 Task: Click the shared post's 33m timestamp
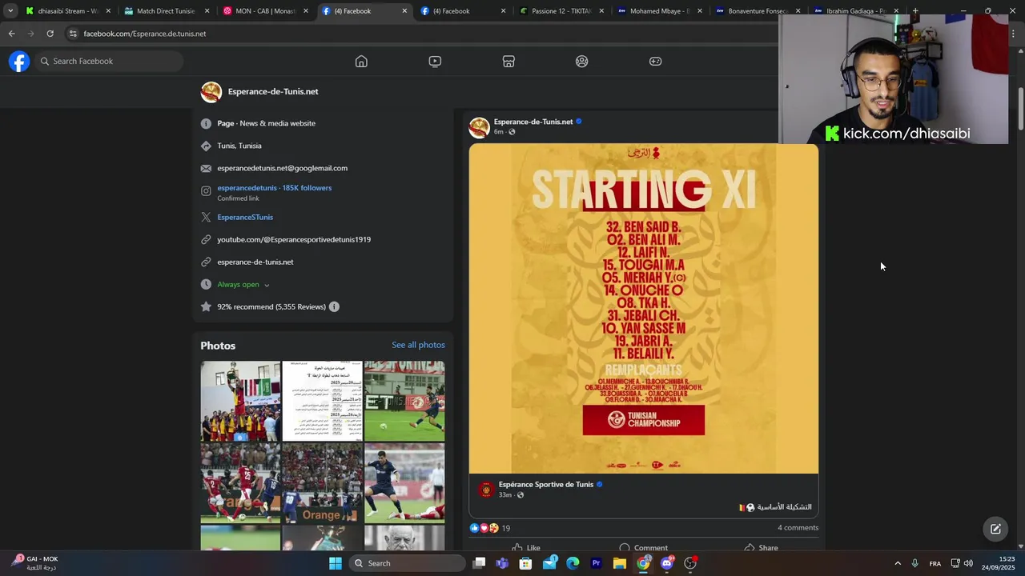click(x=504, y=495)
